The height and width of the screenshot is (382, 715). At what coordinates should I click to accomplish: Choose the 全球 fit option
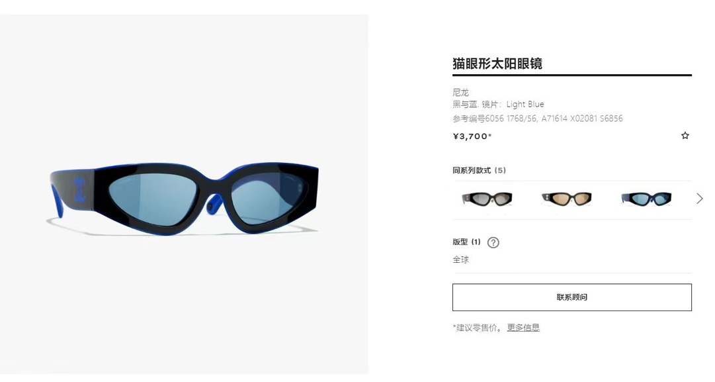click(460, 260)
